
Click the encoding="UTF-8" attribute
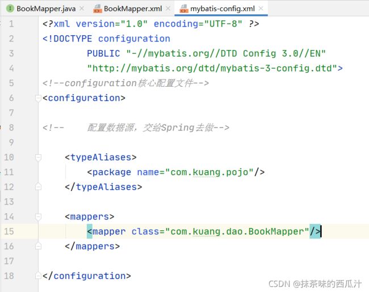tap(198, 24)
